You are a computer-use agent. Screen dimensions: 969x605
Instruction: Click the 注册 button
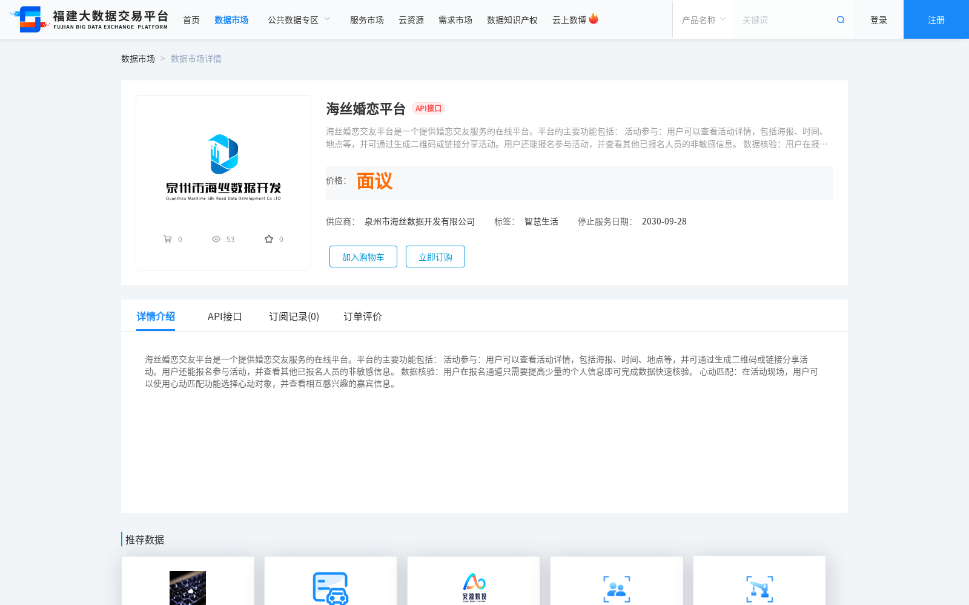tap(936, 19)
